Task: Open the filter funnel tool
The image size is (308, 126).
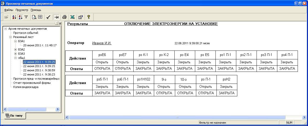Action: click(26, 17)
